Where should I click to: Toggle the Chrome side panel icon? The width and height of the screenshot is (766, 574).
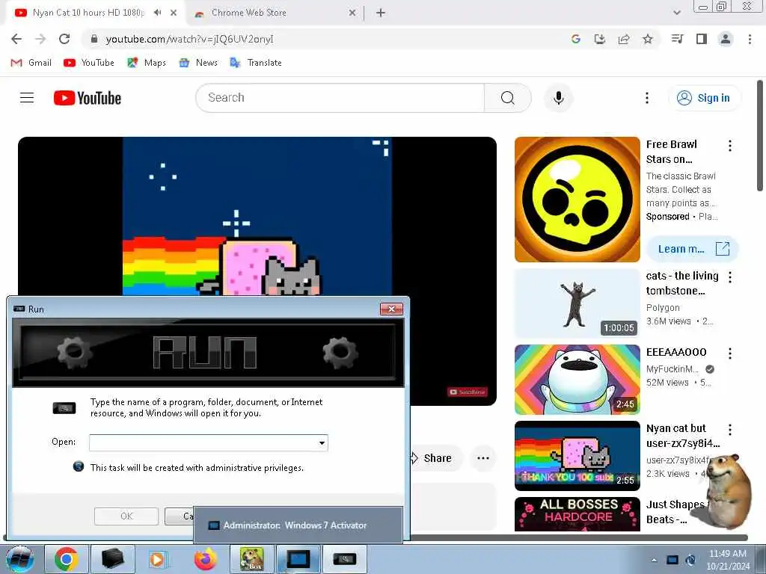point(702,39)
